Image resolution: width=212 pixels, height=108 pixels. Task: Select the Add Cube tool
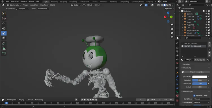coord(4,53)
